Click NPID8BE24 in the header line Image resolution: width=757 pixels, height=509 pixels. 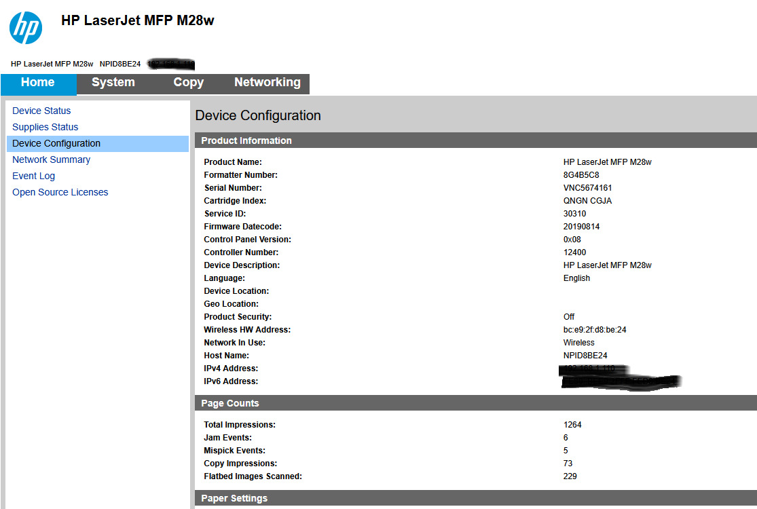pyautogui.click(x=119, y=64)
